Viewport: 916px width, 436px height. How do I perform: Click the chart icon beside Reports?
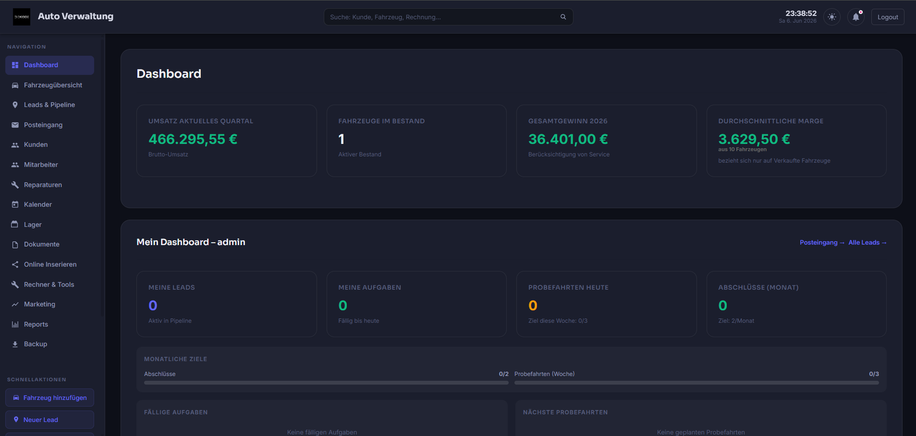click(15, 325)
